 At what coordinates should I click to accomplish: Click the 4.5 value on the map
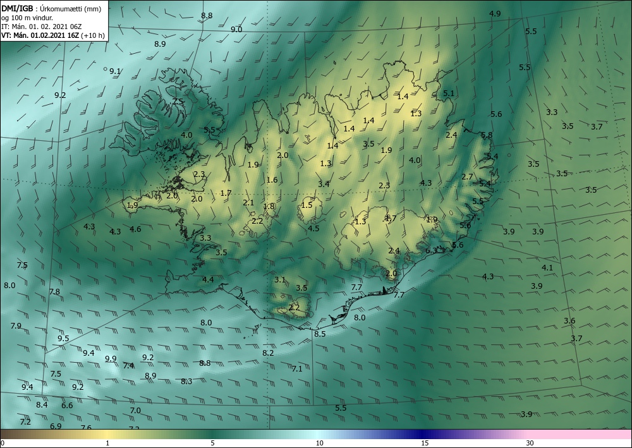(x=313, y=229)
